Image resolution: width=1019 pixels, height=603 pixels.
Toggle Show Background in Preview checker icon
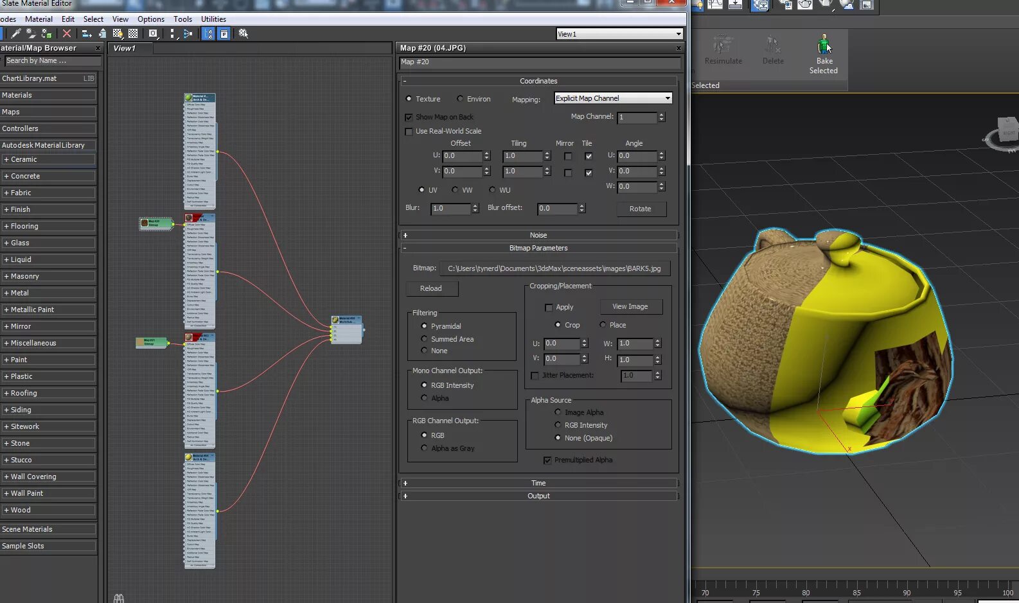coord(133,33)
